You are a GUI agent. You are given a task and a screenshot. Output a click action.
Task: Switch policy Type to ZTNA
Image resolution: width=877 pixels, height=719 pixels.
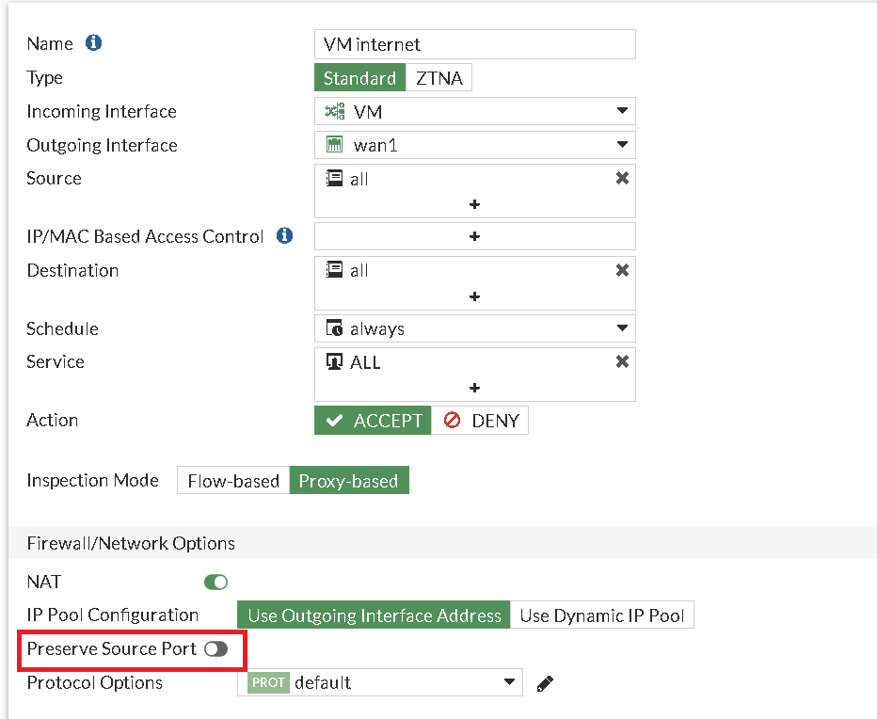point(439,78)
